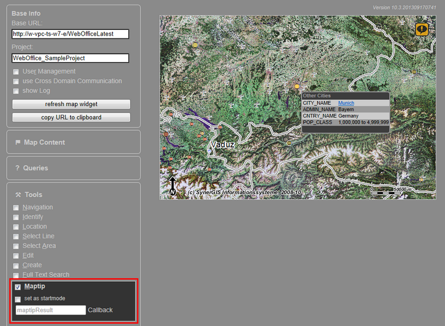Click the Base Info heading

tap(26, 13)
